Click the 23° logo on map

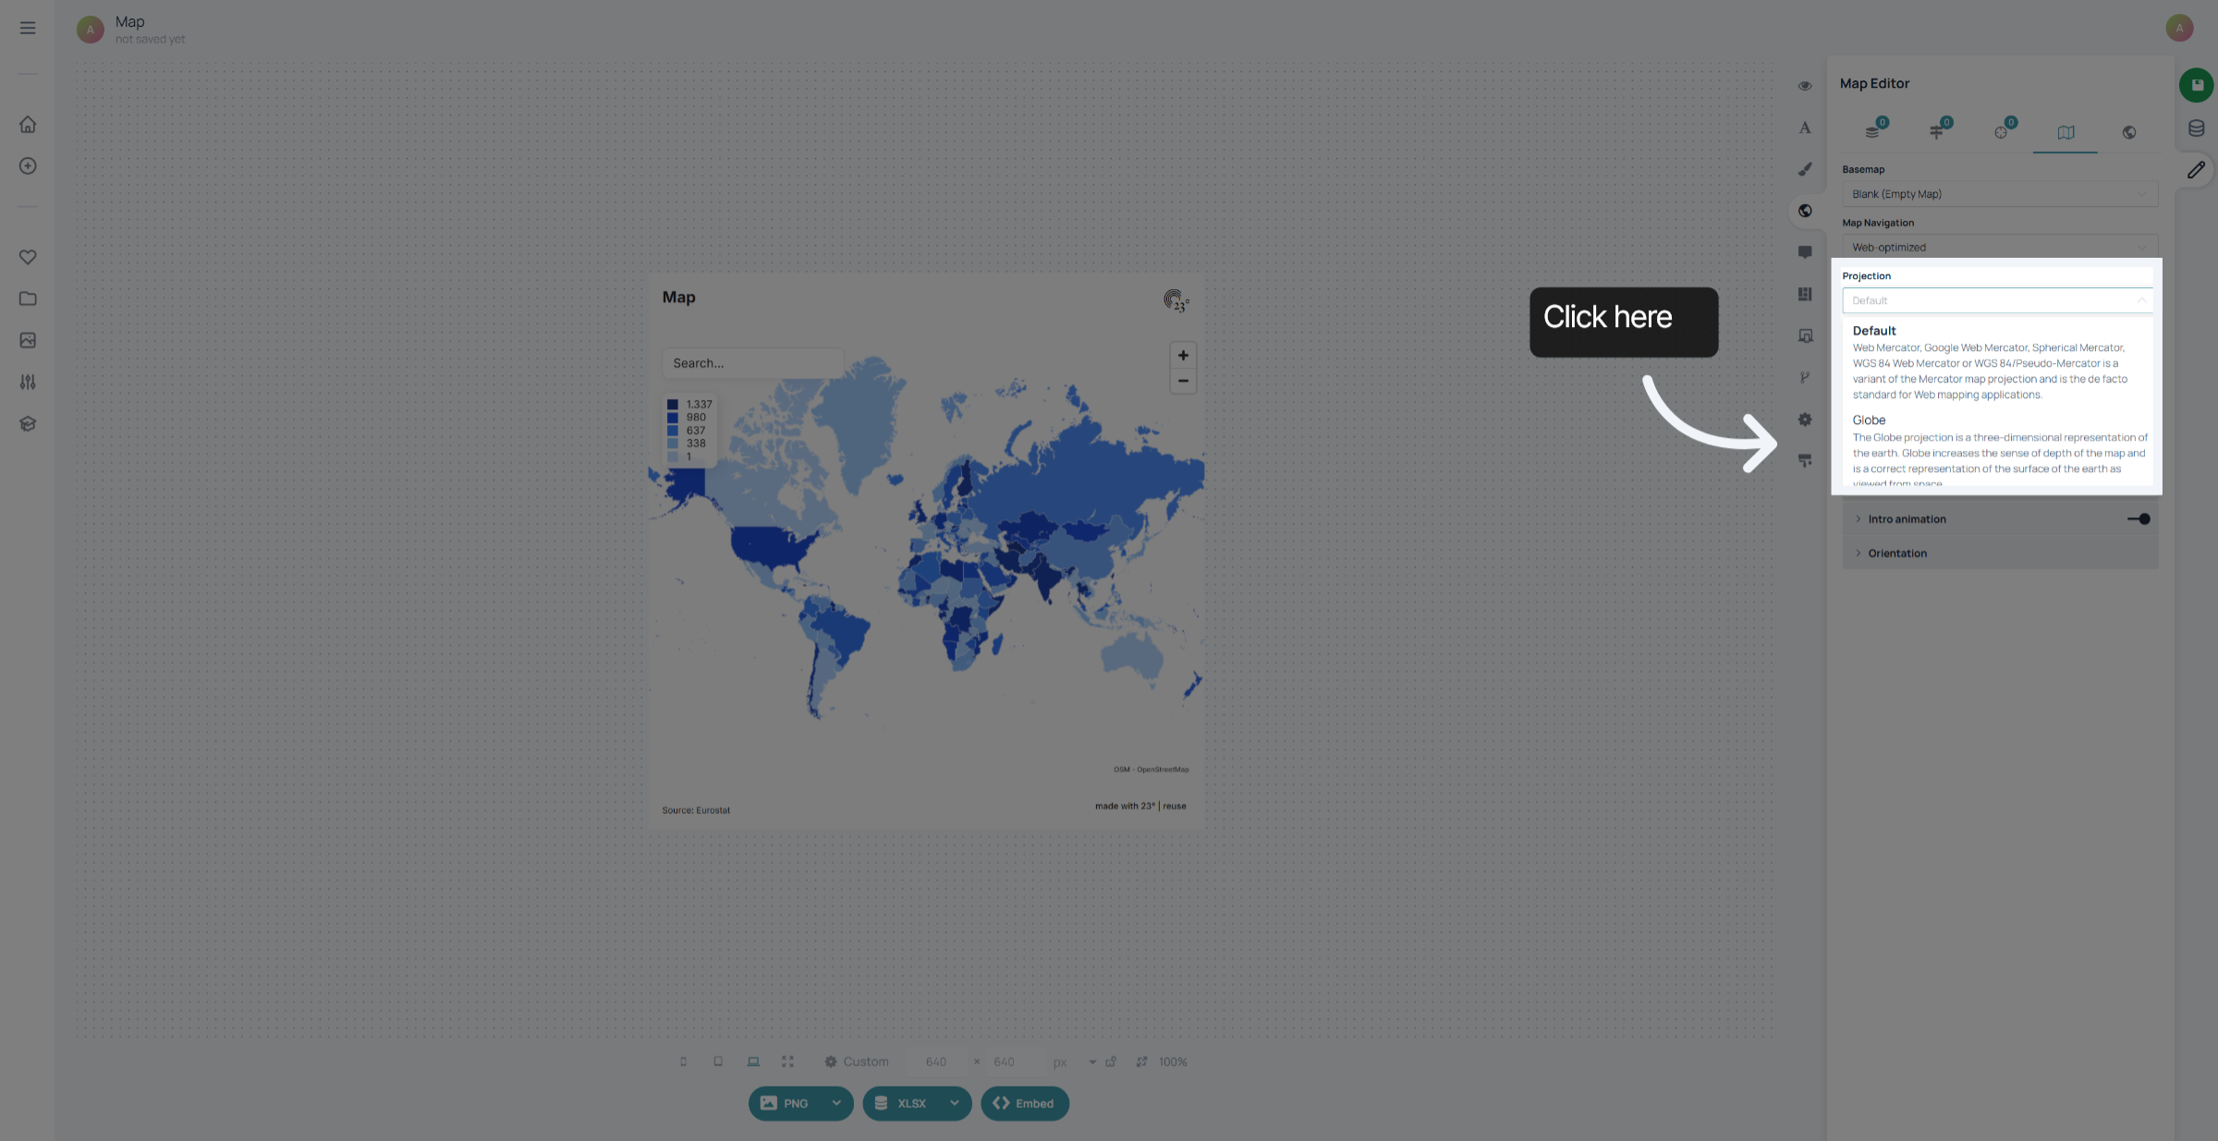(x=1176, y=300)
